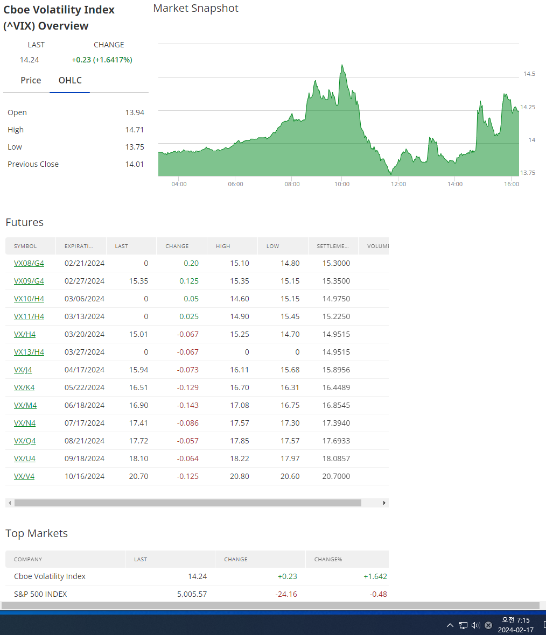Sort Top Markets by CHANGE header
Image resolution: width=546 pixels, height=635 pixels.
[x=260, y=559]
